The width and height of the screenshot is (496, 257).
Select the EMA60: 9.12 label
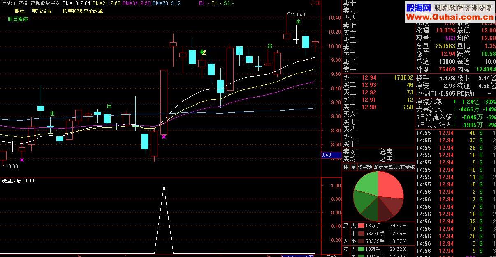(167, 3)
